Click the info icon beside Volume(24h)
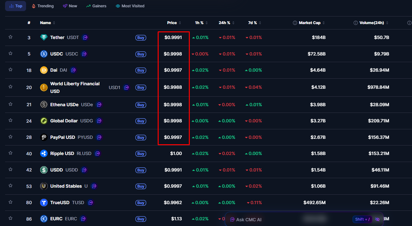 tap(356, 23)
